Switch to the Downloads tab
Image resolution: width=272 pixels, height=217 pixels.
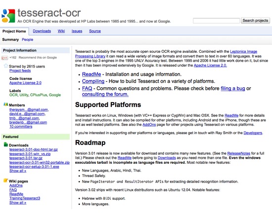(42, 31)
